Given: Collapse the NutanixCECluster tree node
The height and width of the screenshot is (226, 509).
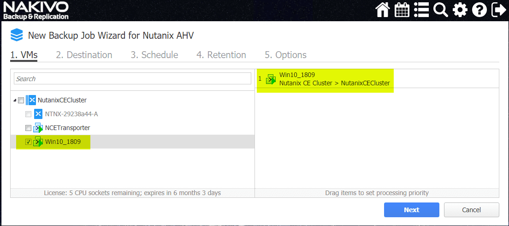Looking at the screenshot, I should click(x=15, y=100).
